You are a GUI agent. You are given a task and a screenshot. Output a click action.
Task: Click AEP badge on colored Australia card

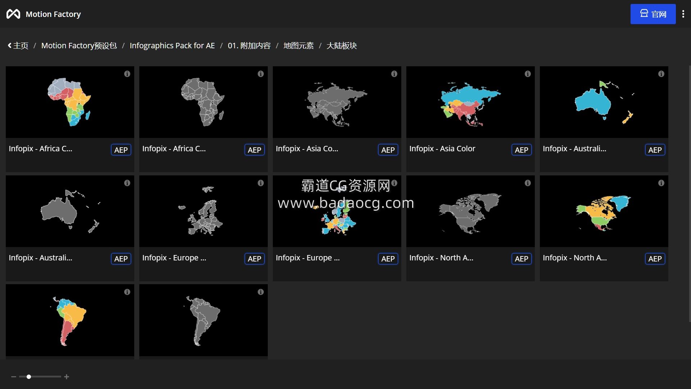pyautogui.click(x=655, y=150)
